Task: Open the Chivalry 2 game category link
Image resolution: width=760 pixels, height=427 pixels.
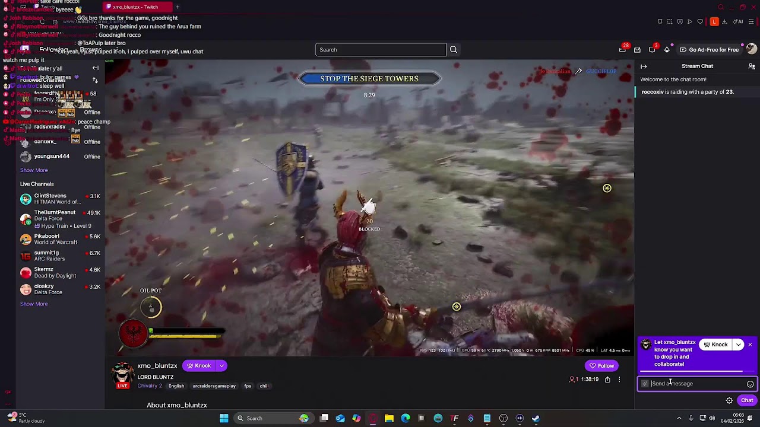Action: (150, 386)
